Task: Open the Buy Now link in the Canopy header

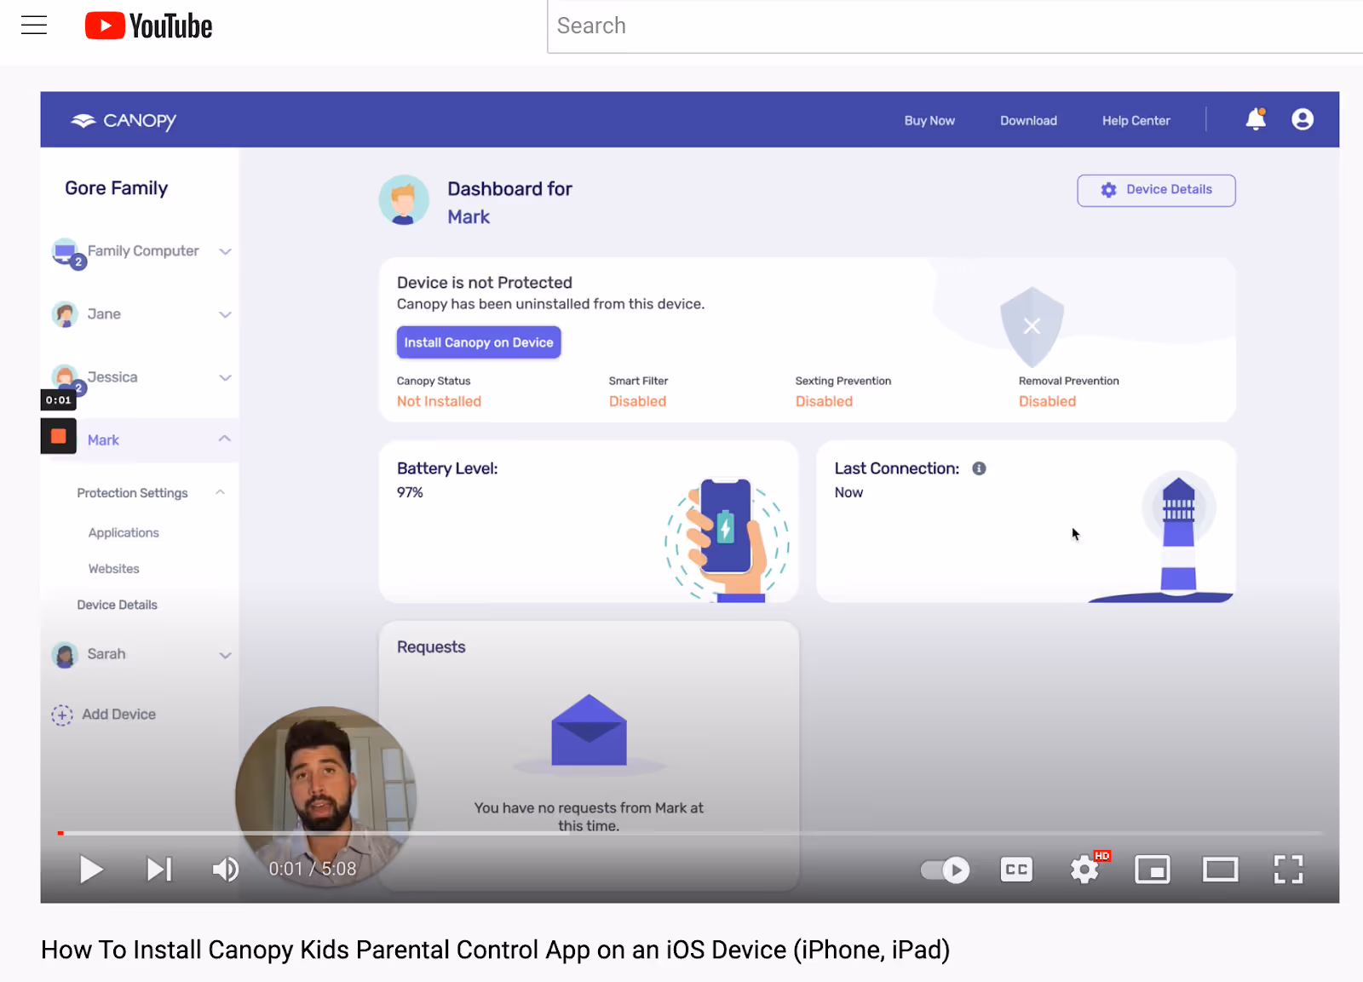Action: point(929,121)
